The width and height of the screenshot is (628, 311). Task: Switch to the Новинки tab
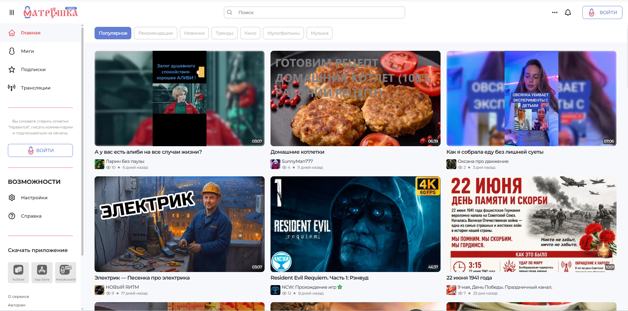pos(194,33)
